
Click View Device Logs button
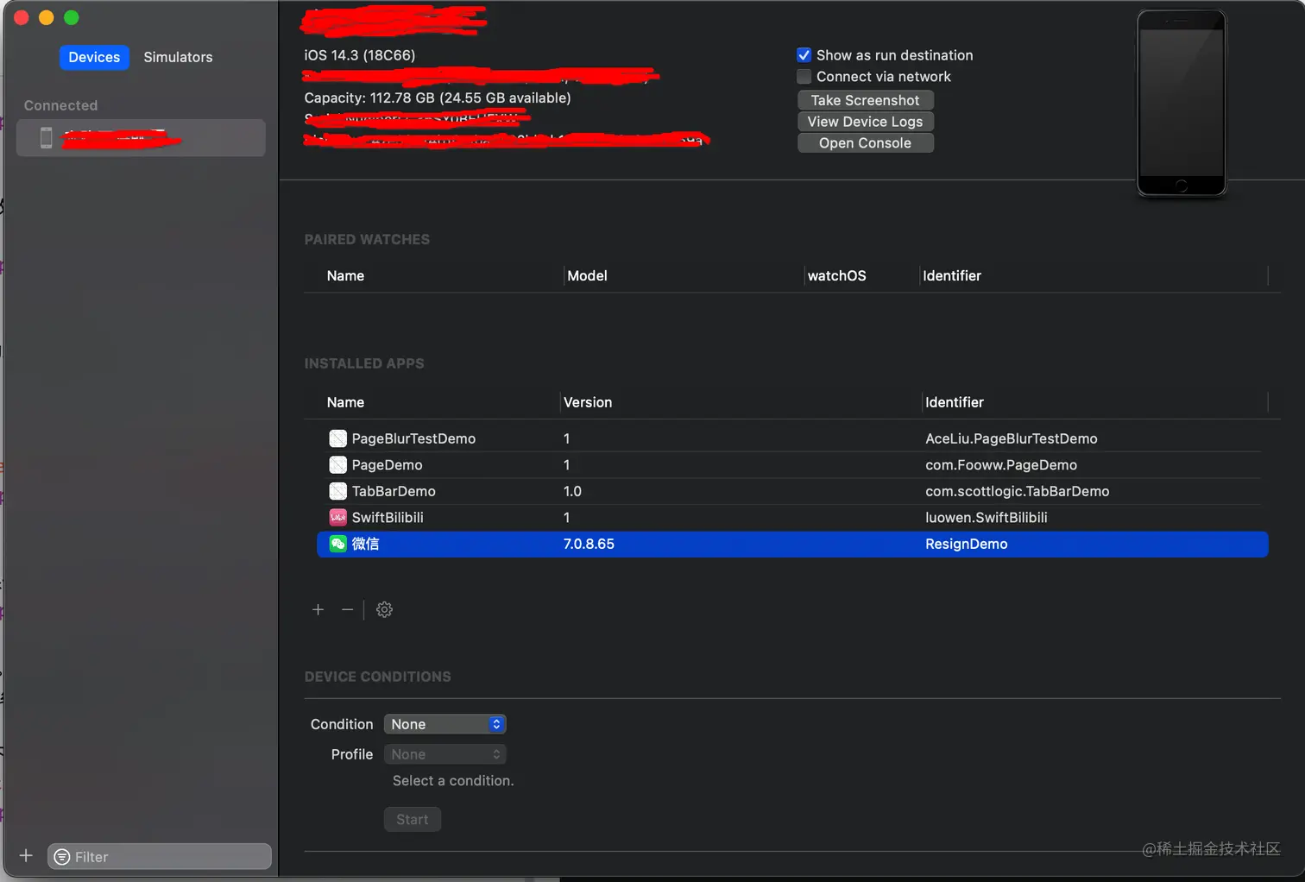coord(865,122)
